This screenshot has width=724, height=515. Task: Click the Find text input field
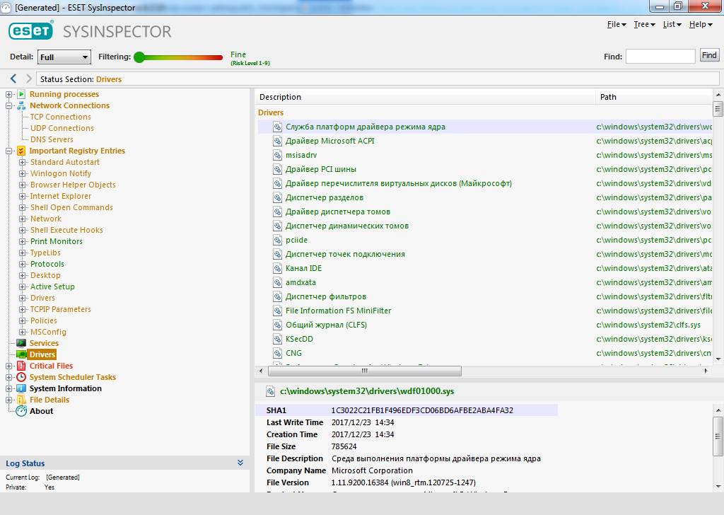click(660, 57)
